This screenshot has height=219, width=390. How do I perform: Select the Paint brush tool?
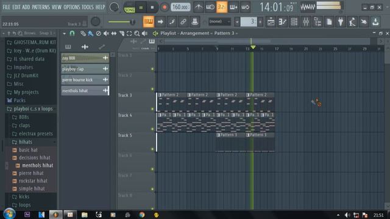[91, 33]
